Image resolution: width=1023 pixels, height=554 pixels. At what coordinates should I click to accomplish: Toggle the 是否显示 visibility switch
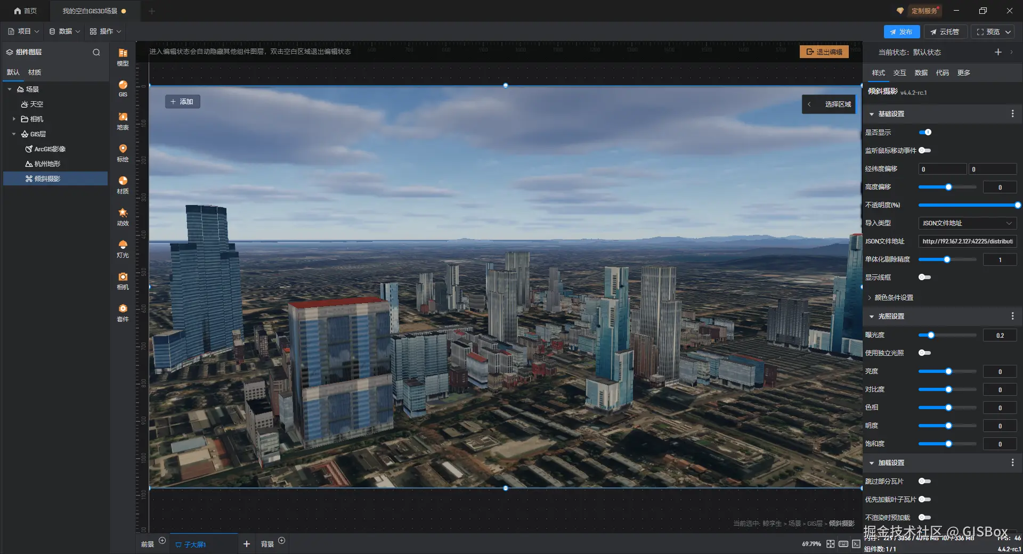pyautogui.click(x=925, y=132)
